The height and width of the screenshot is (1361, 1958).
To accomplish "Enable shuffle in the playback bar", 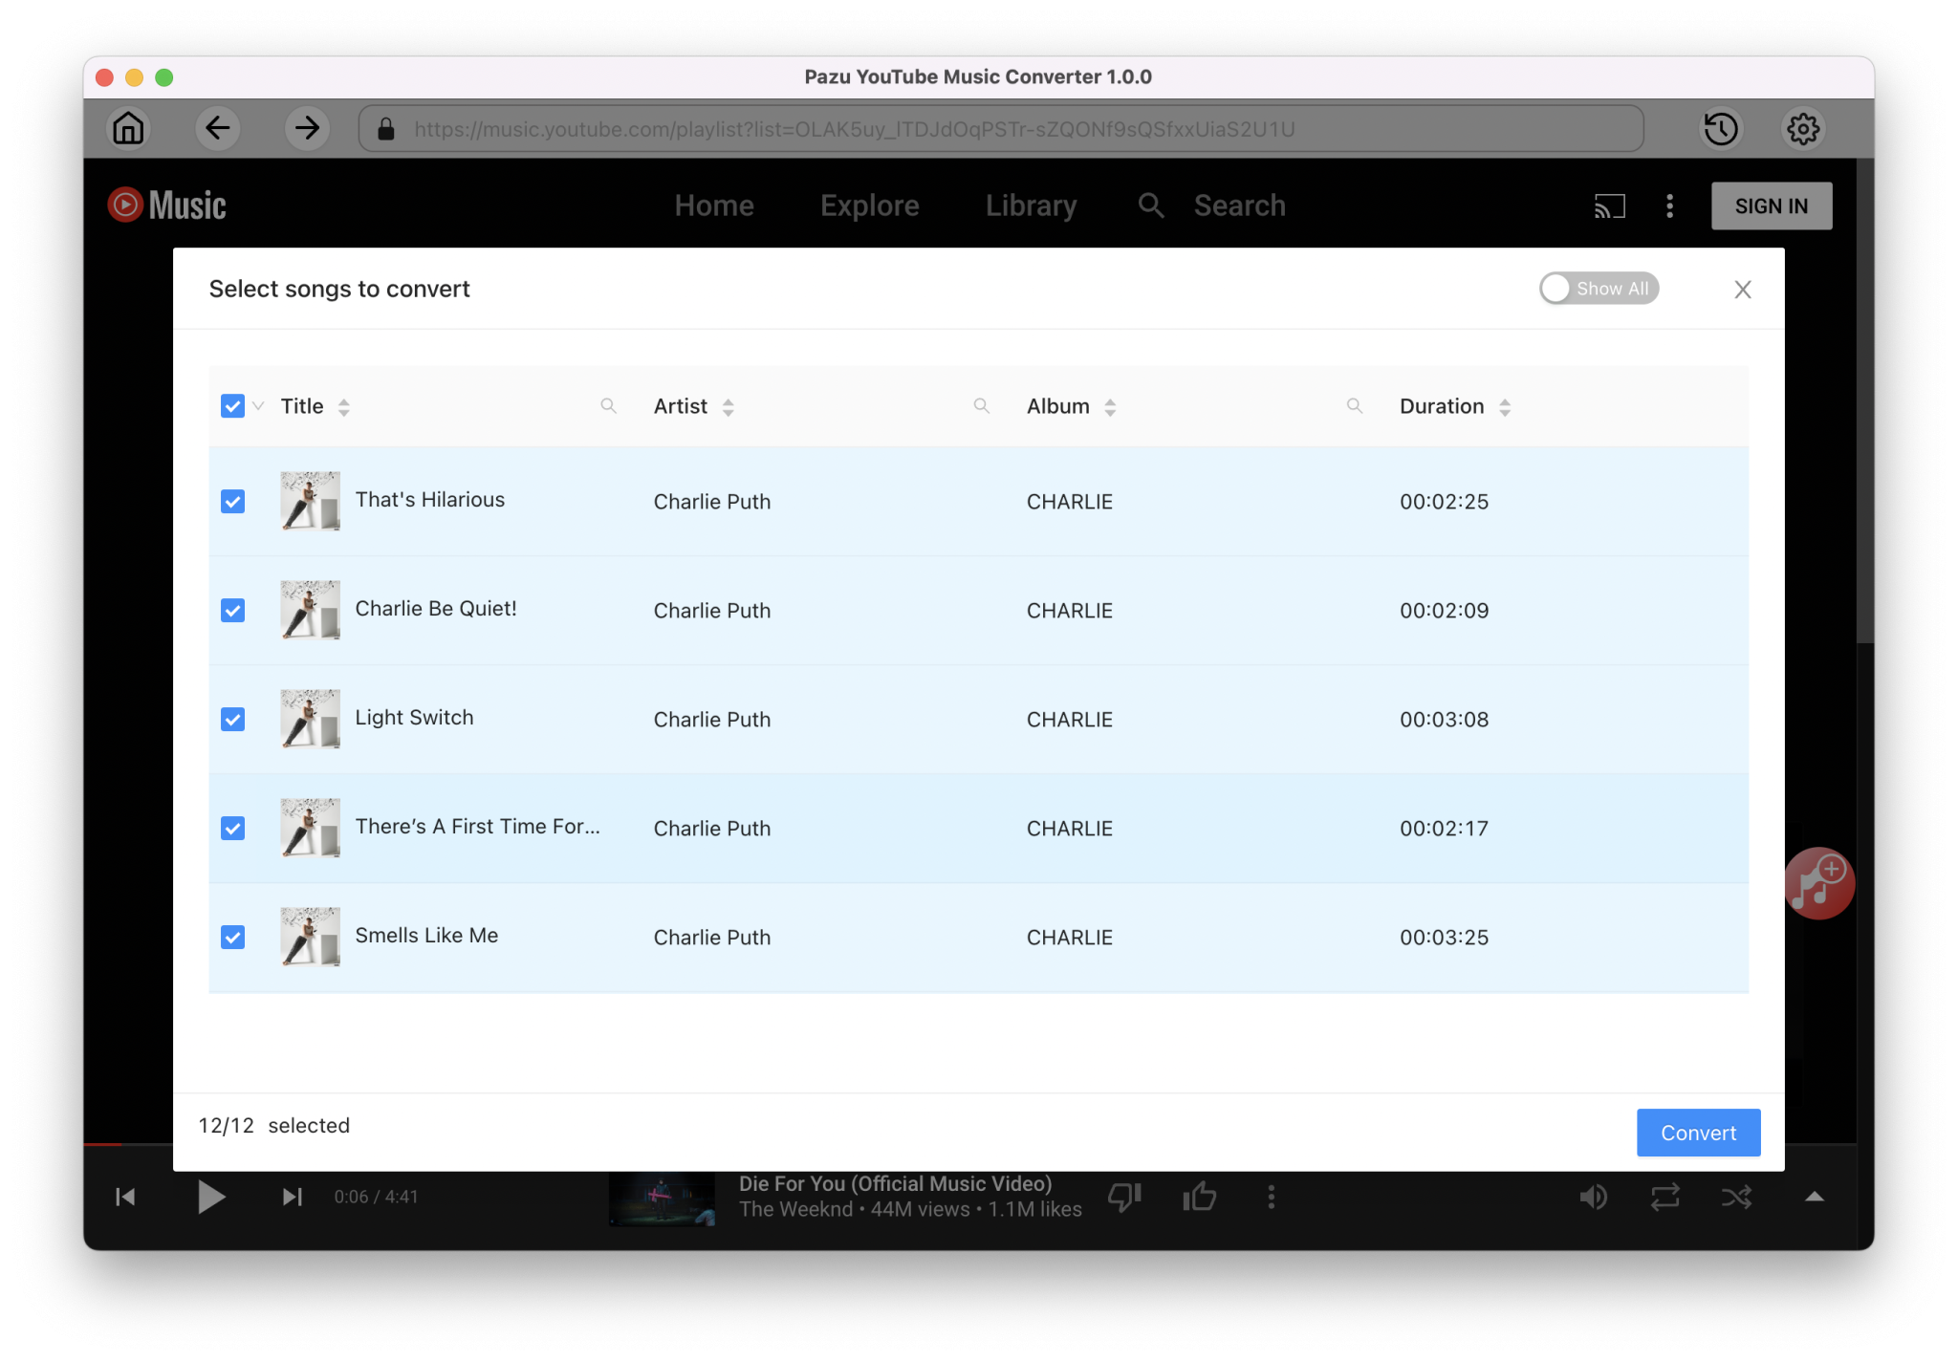I will pyautogui.click(x=1737, y=1196).
